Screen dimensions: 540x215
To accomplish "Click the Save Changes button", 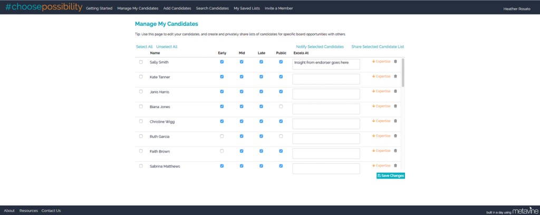I will click(391, 175).
